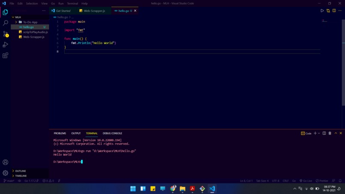Kill terminal with trash icon

coord(330,133)
